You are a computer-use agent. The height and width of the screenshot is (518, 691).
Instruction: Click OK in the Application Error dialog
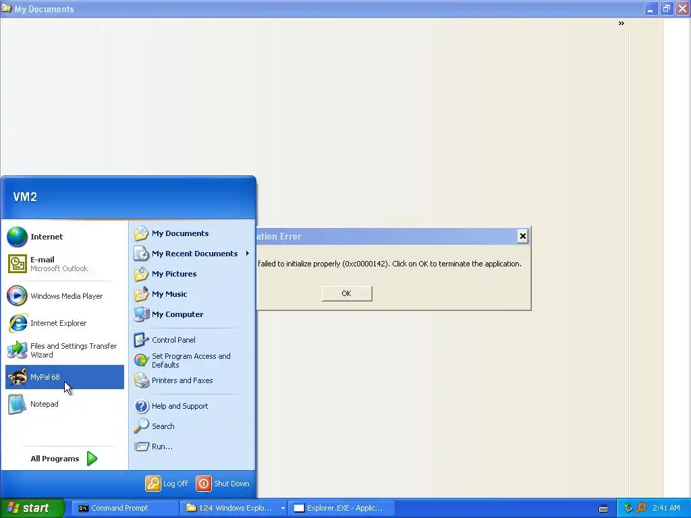click(x=347, y=294)
